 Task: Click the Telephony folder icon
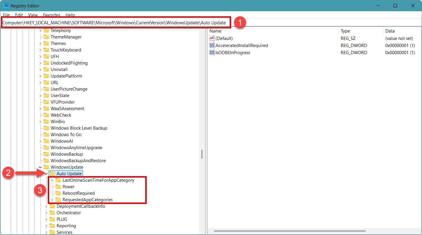46,30
